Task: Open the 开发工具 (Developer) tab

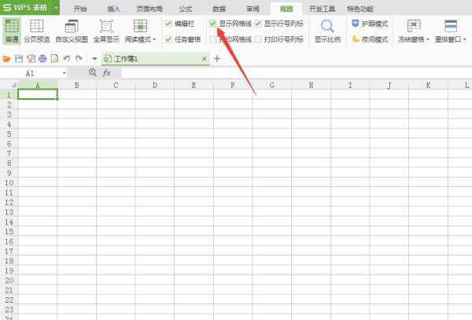Action: point(322,9)
